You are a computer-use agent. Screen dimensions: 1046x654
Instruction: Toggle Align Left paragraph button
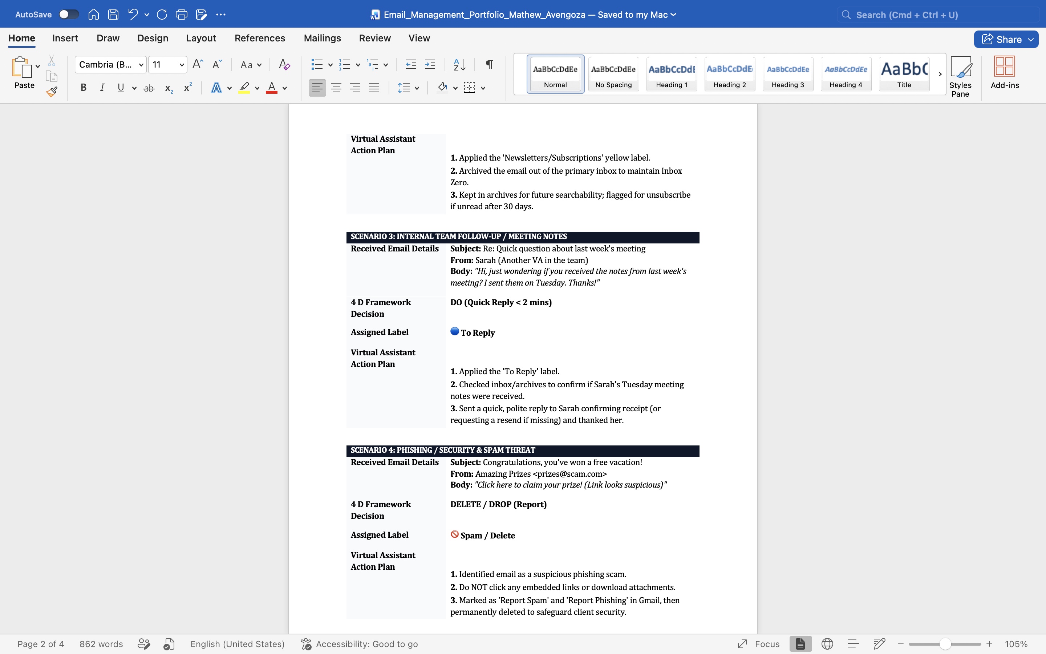point(317,88)
